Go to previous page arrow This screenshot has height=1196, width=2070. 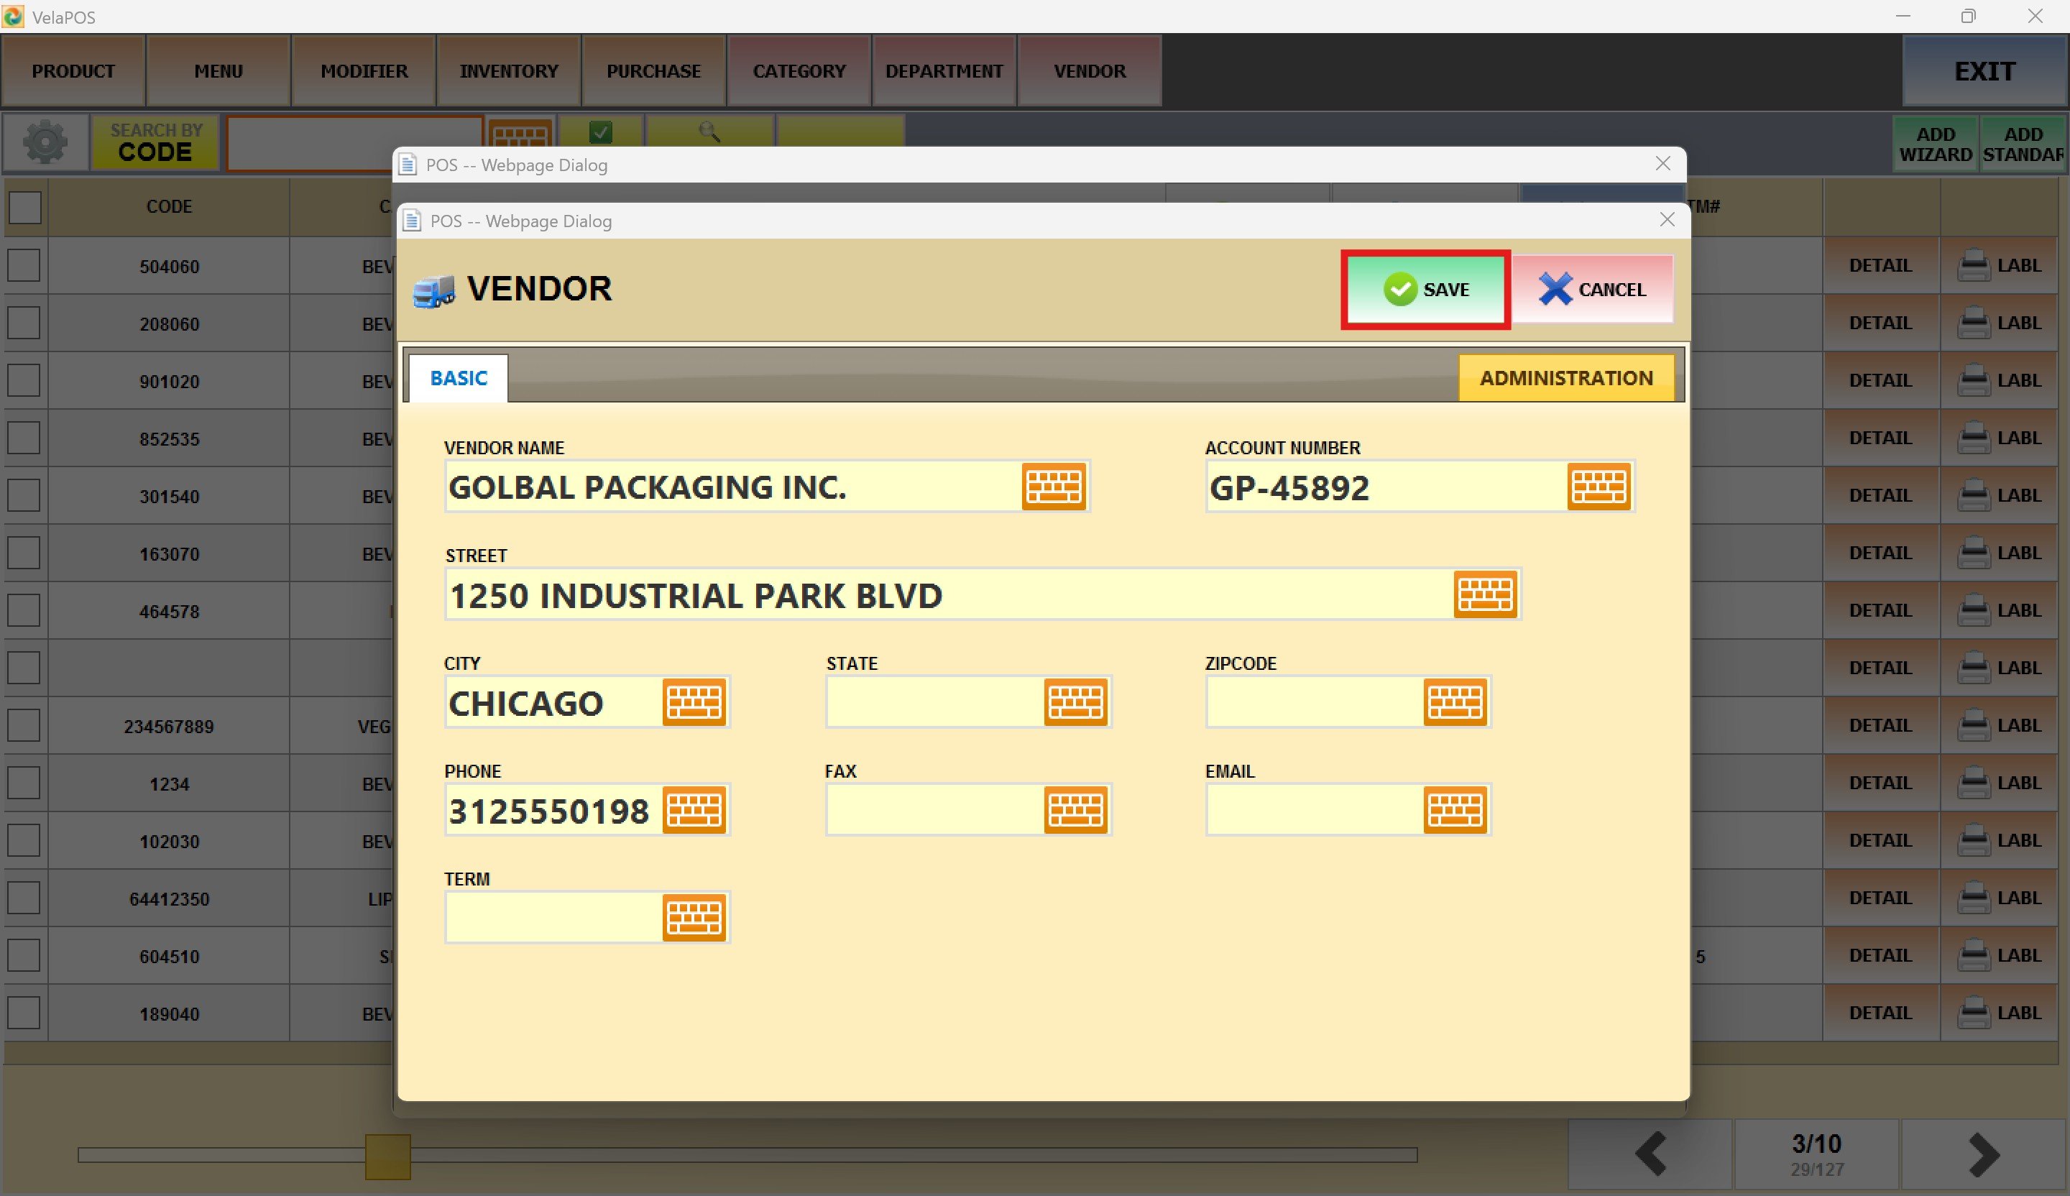coord(1650,1155)
